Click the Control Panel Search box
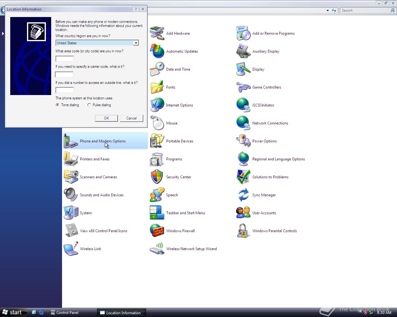397x317 pixels. click(x=365, y=11)
